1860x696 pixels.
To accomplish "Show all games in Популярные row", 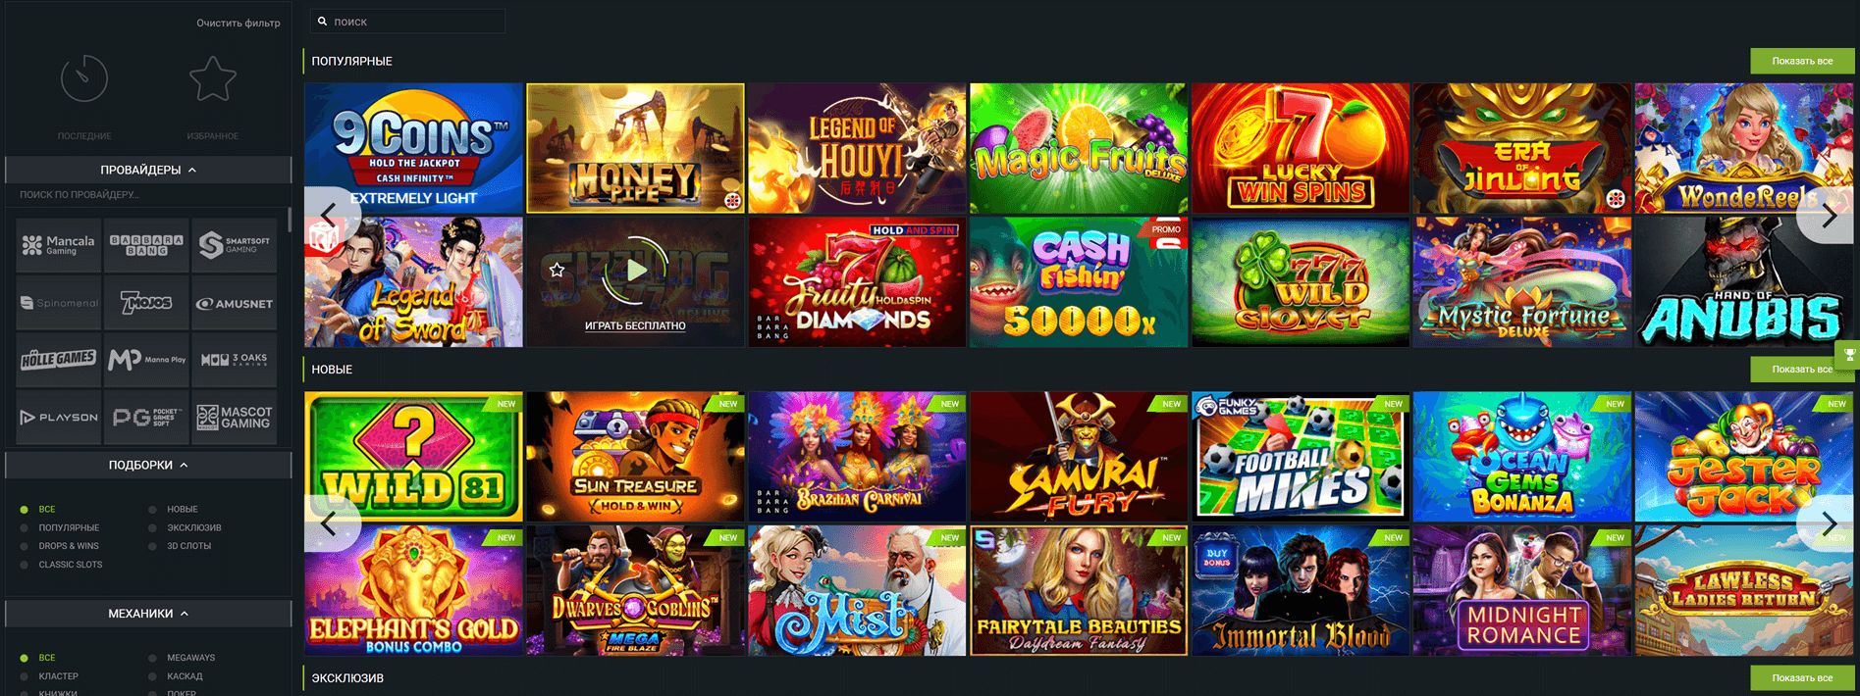I will tap(1802, 61).
